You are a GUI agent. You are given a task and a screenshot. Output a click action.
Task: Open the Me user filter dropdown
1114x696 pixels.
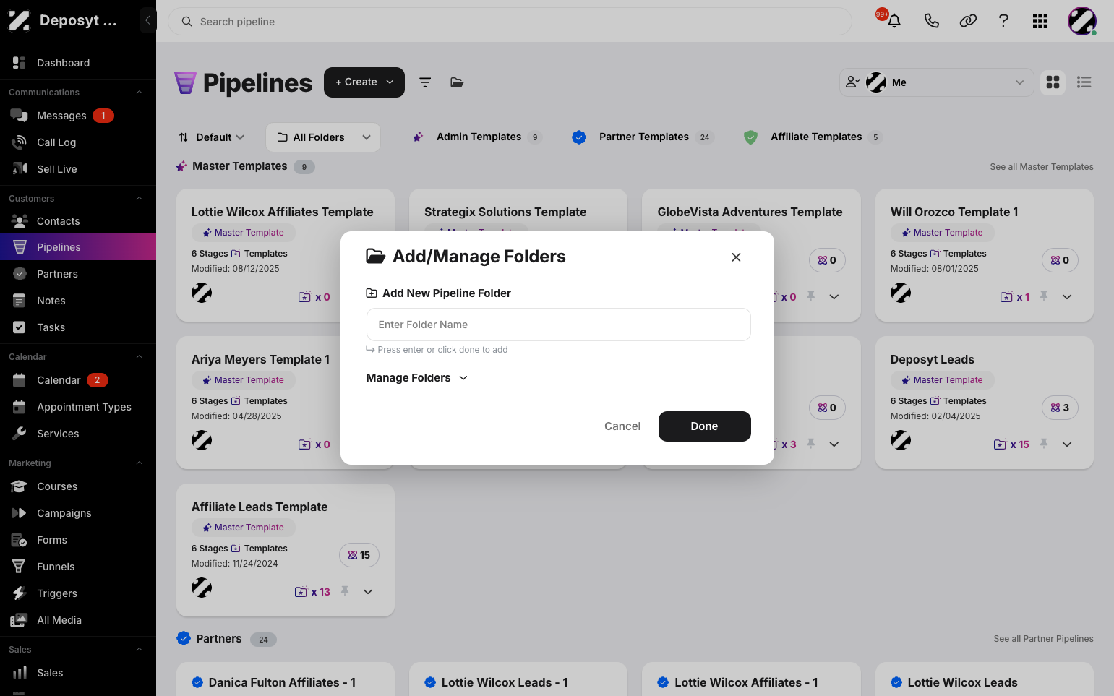937,82
